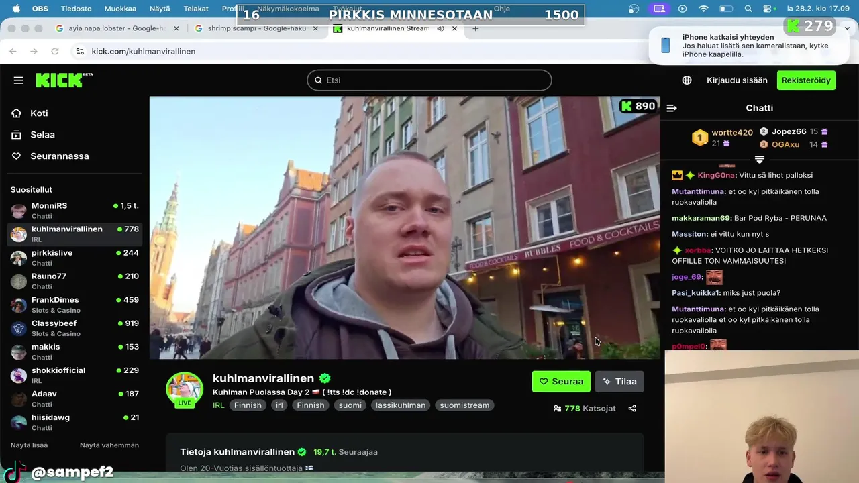The image size is (859, 483).
Task: Open FrankDimes channel in sidebar
Action: pos(74,305)
